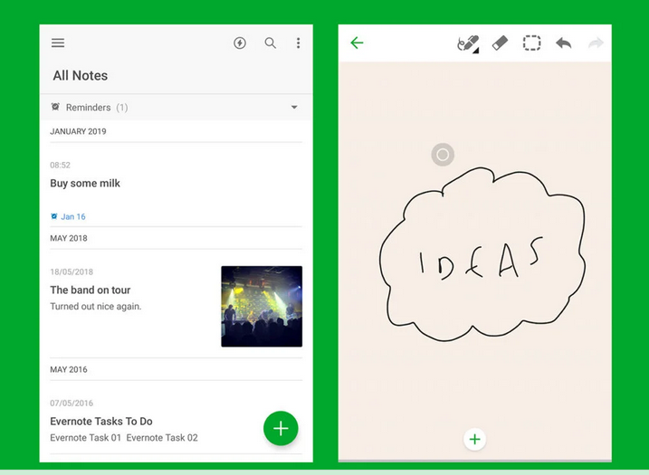
Task: Select the JANUARY 2019 section header
Action: coord(78,131)
